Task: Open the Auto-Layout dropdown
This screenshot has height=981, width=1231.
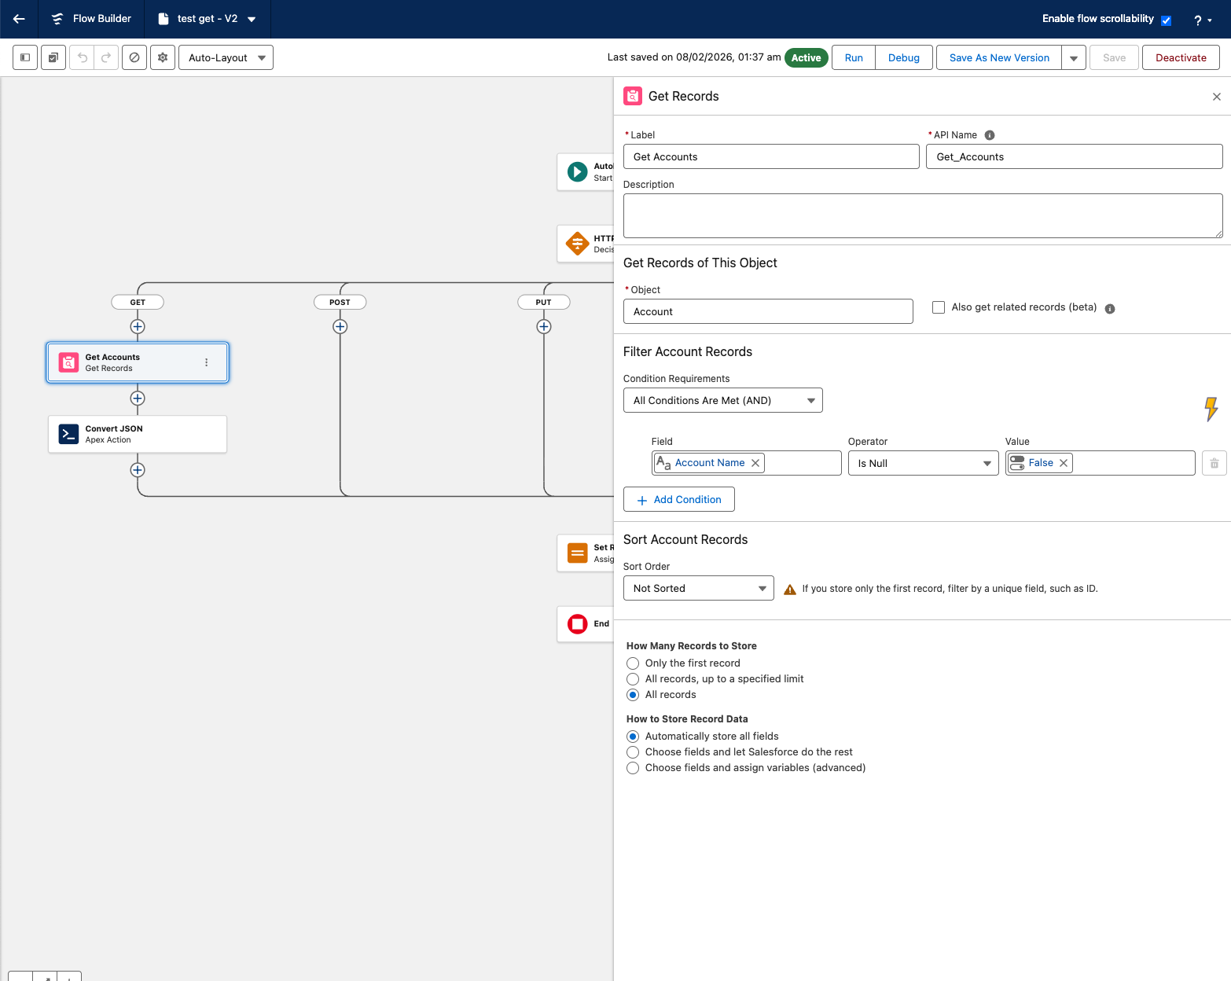Action: point(226,57)
